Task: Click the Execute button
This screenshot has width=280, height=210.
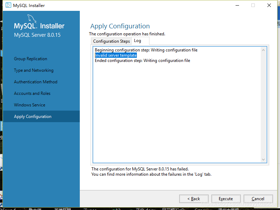Action: 226,199
